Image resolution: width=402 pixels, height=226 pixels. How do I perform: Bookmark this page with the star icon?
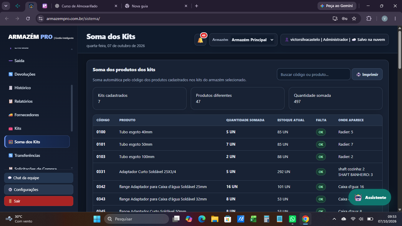pos(354,19)
